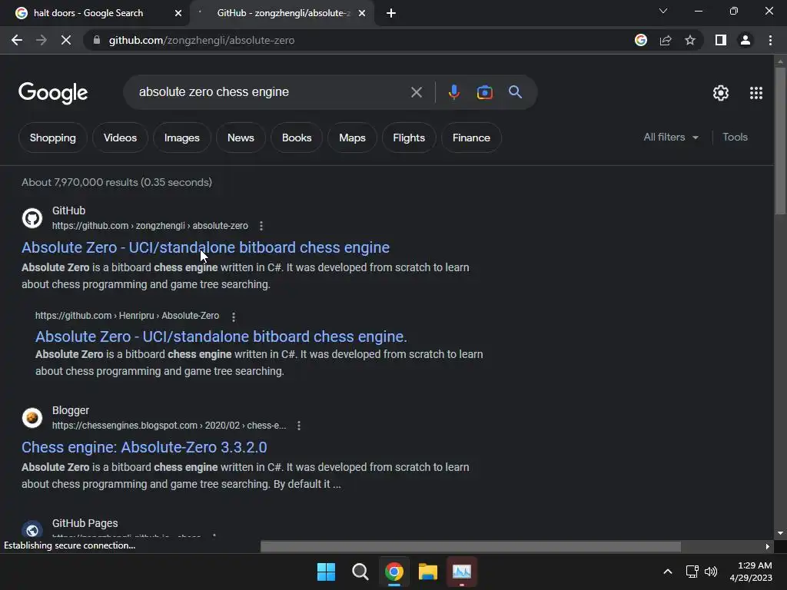Filter results by Finance
The height and width of the screenshot is (590, 787).
[471, 138]
